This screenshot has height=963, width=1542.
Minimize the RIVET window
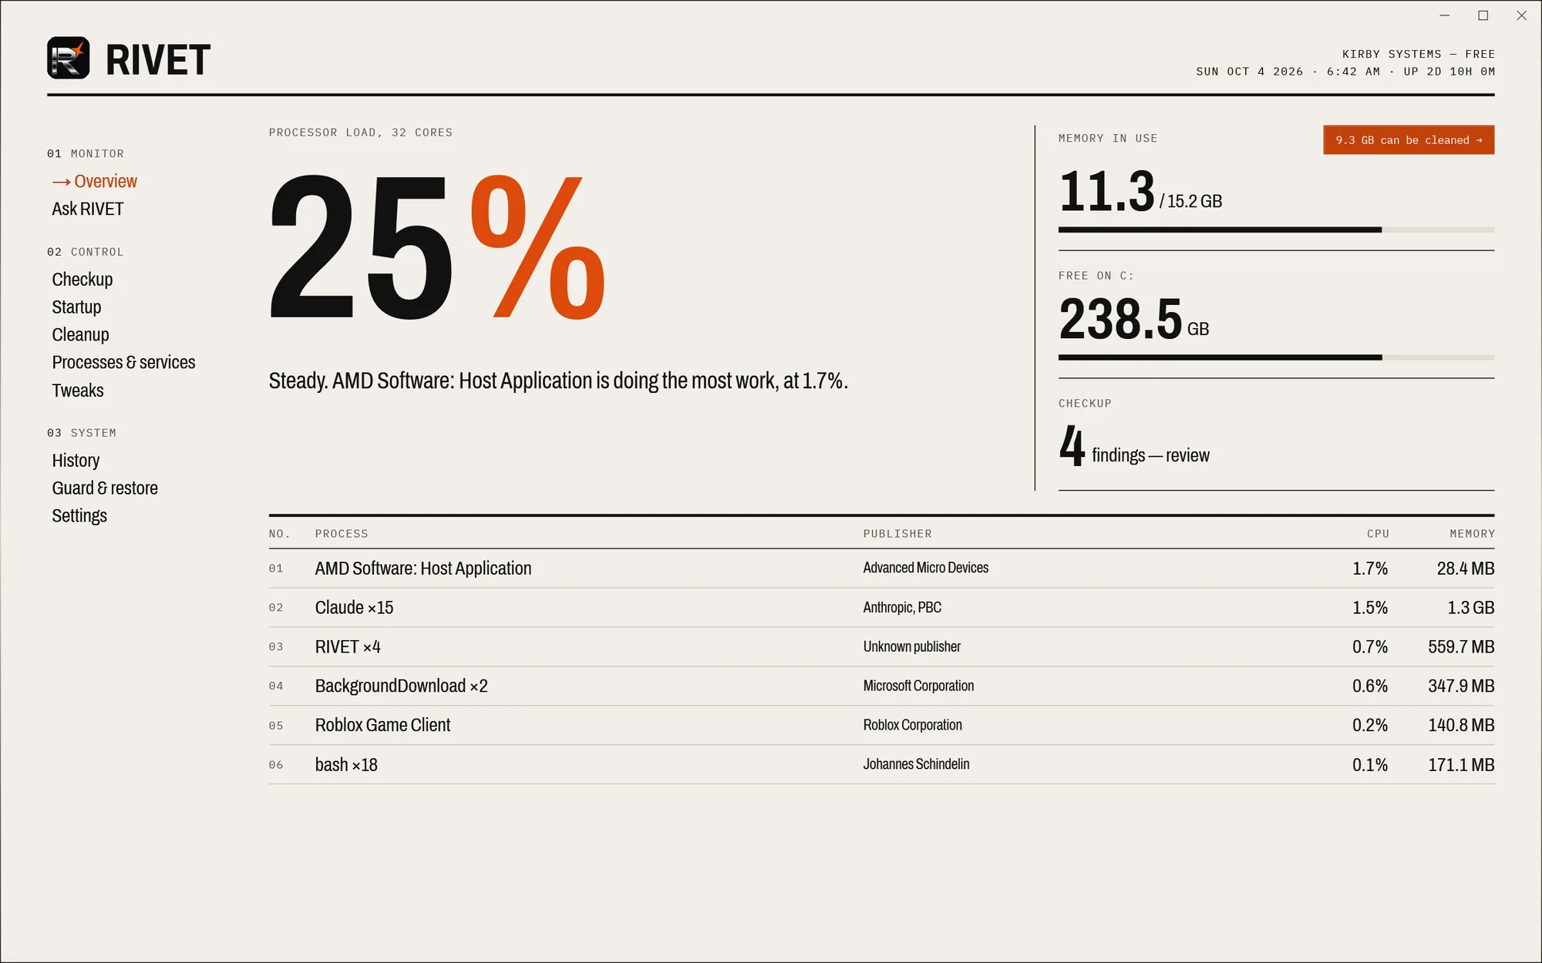click(x=1444, y=15)
